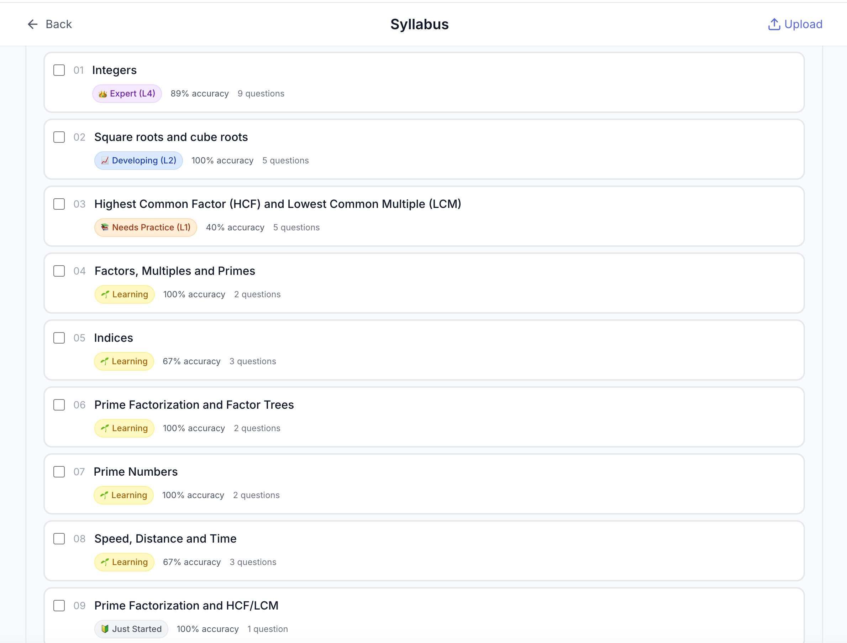Enable the Factors, Multiples and Primes checkbox
This screenshot has width=847, height=643.
[x=59, y=271]
